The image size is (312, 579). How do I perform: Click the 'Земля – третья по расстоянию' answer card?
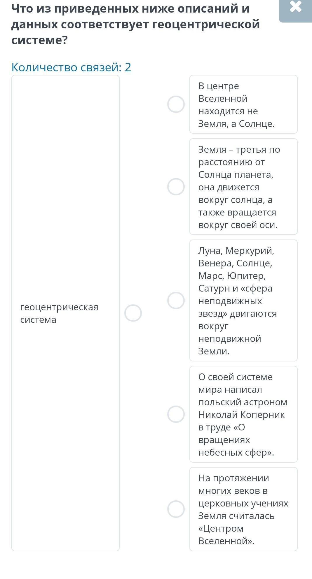243,187
